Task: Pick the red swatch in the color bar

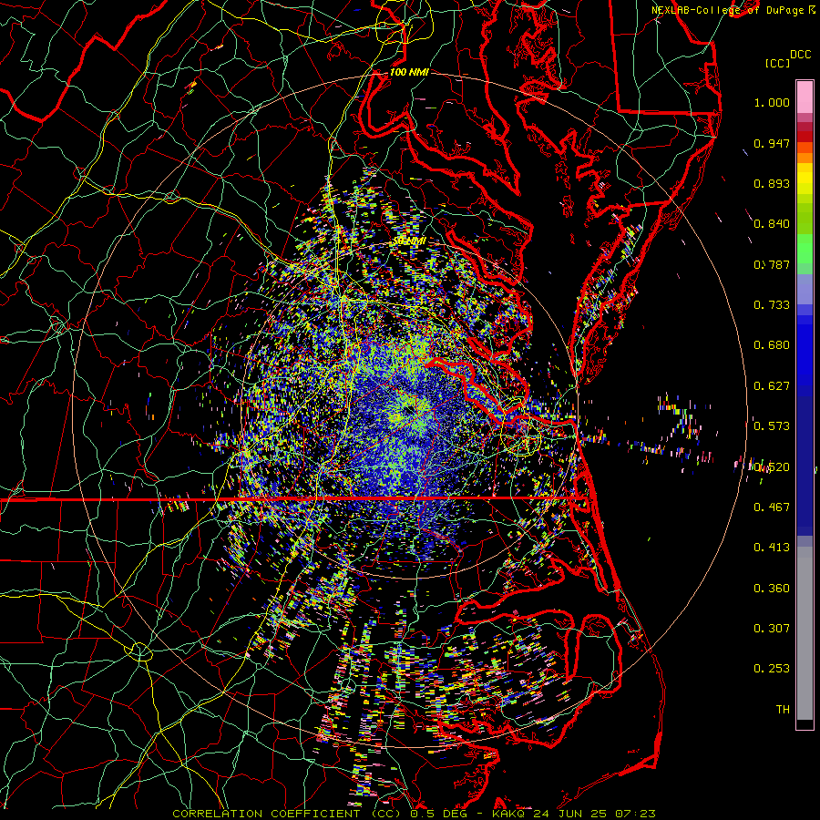Action: click(805, 136)
